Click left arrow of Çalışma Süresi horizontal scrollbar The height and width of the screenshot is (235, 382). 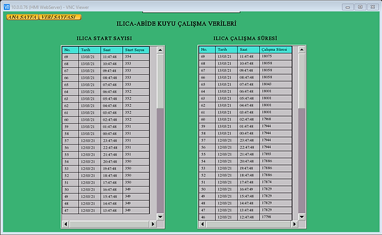click(202, 224)
